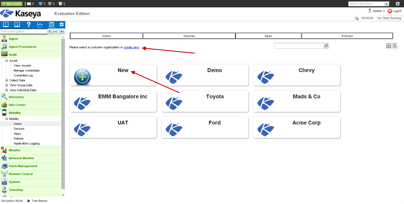
Task: Click the add bookmark icon
Action: [17, 25]
